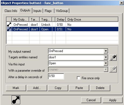Click the Copy button
Image resolution: width=124 pixels, height=105 pixels.
[x=58, y=88]
